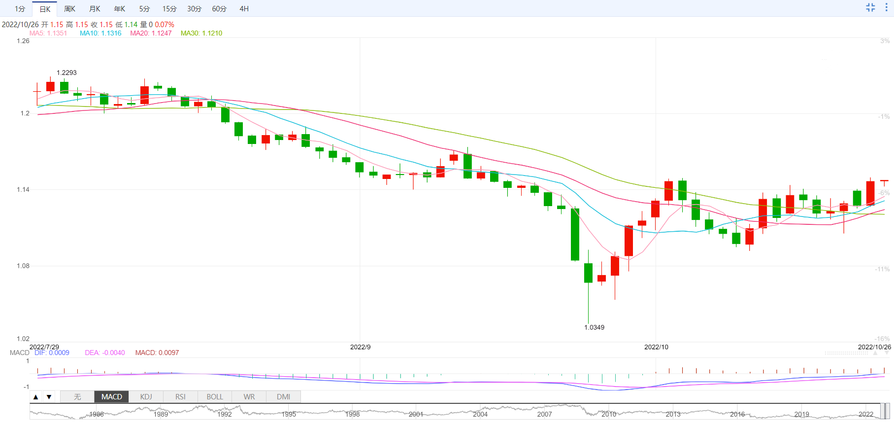Screen dimensions: 894x427
Task: Click the left range slider handle in navigator
Action: pos(883,411)
